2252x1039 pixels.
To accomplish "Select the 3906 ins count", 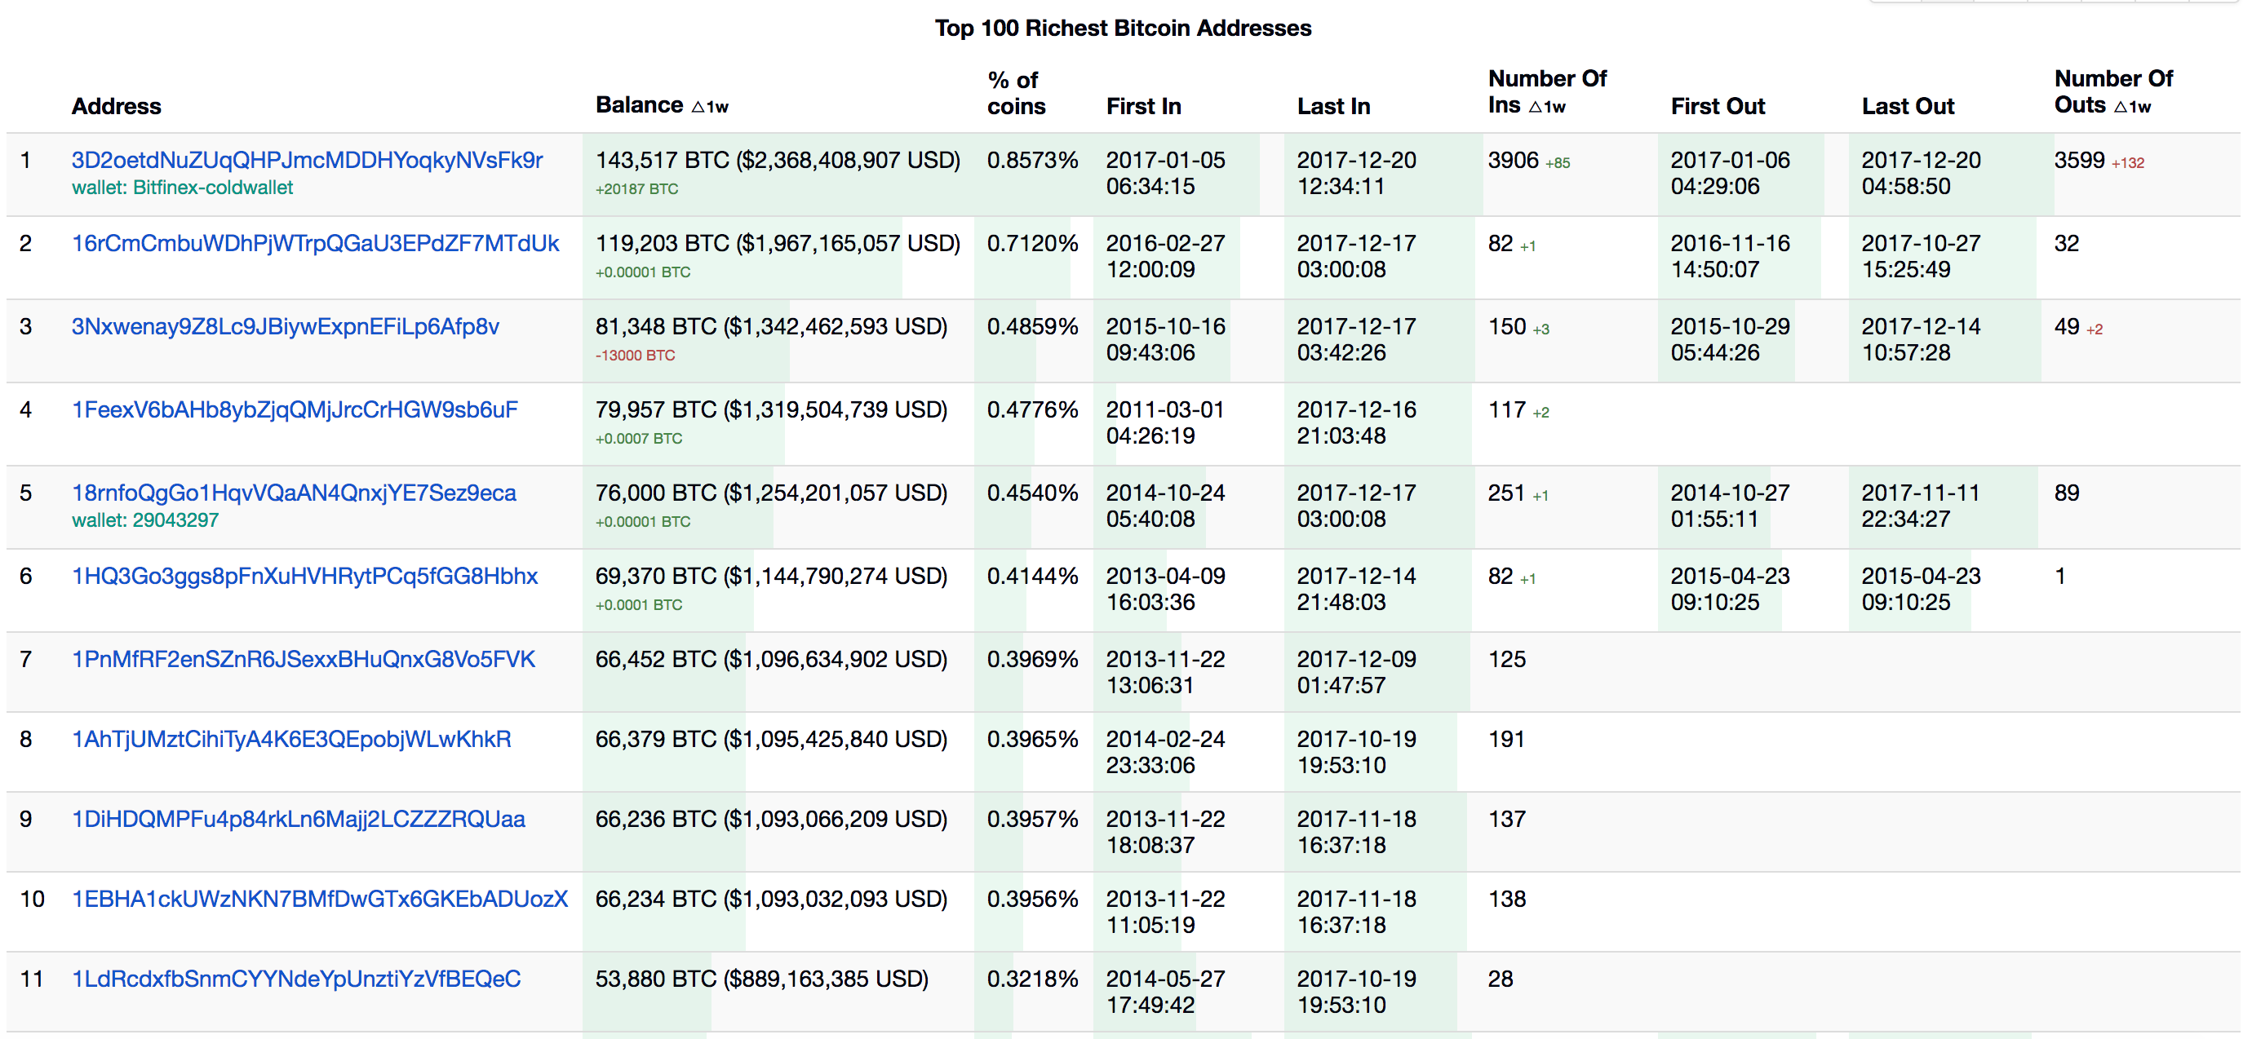I will pos(1513,160).
